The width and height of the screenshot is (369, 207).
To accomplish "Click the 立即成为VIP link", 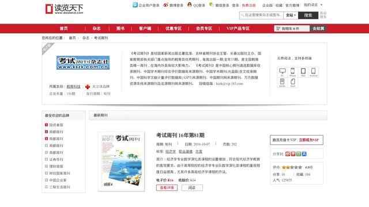I will coord(309,140).
